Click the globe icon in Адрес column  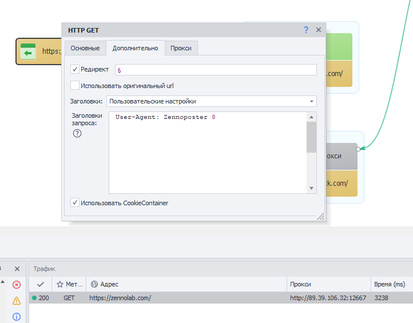tap(94, 284)
